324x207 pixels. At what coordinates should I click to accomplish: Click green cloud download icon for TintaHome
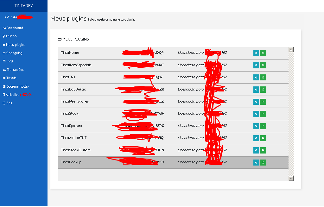click(x=263, y=53)
